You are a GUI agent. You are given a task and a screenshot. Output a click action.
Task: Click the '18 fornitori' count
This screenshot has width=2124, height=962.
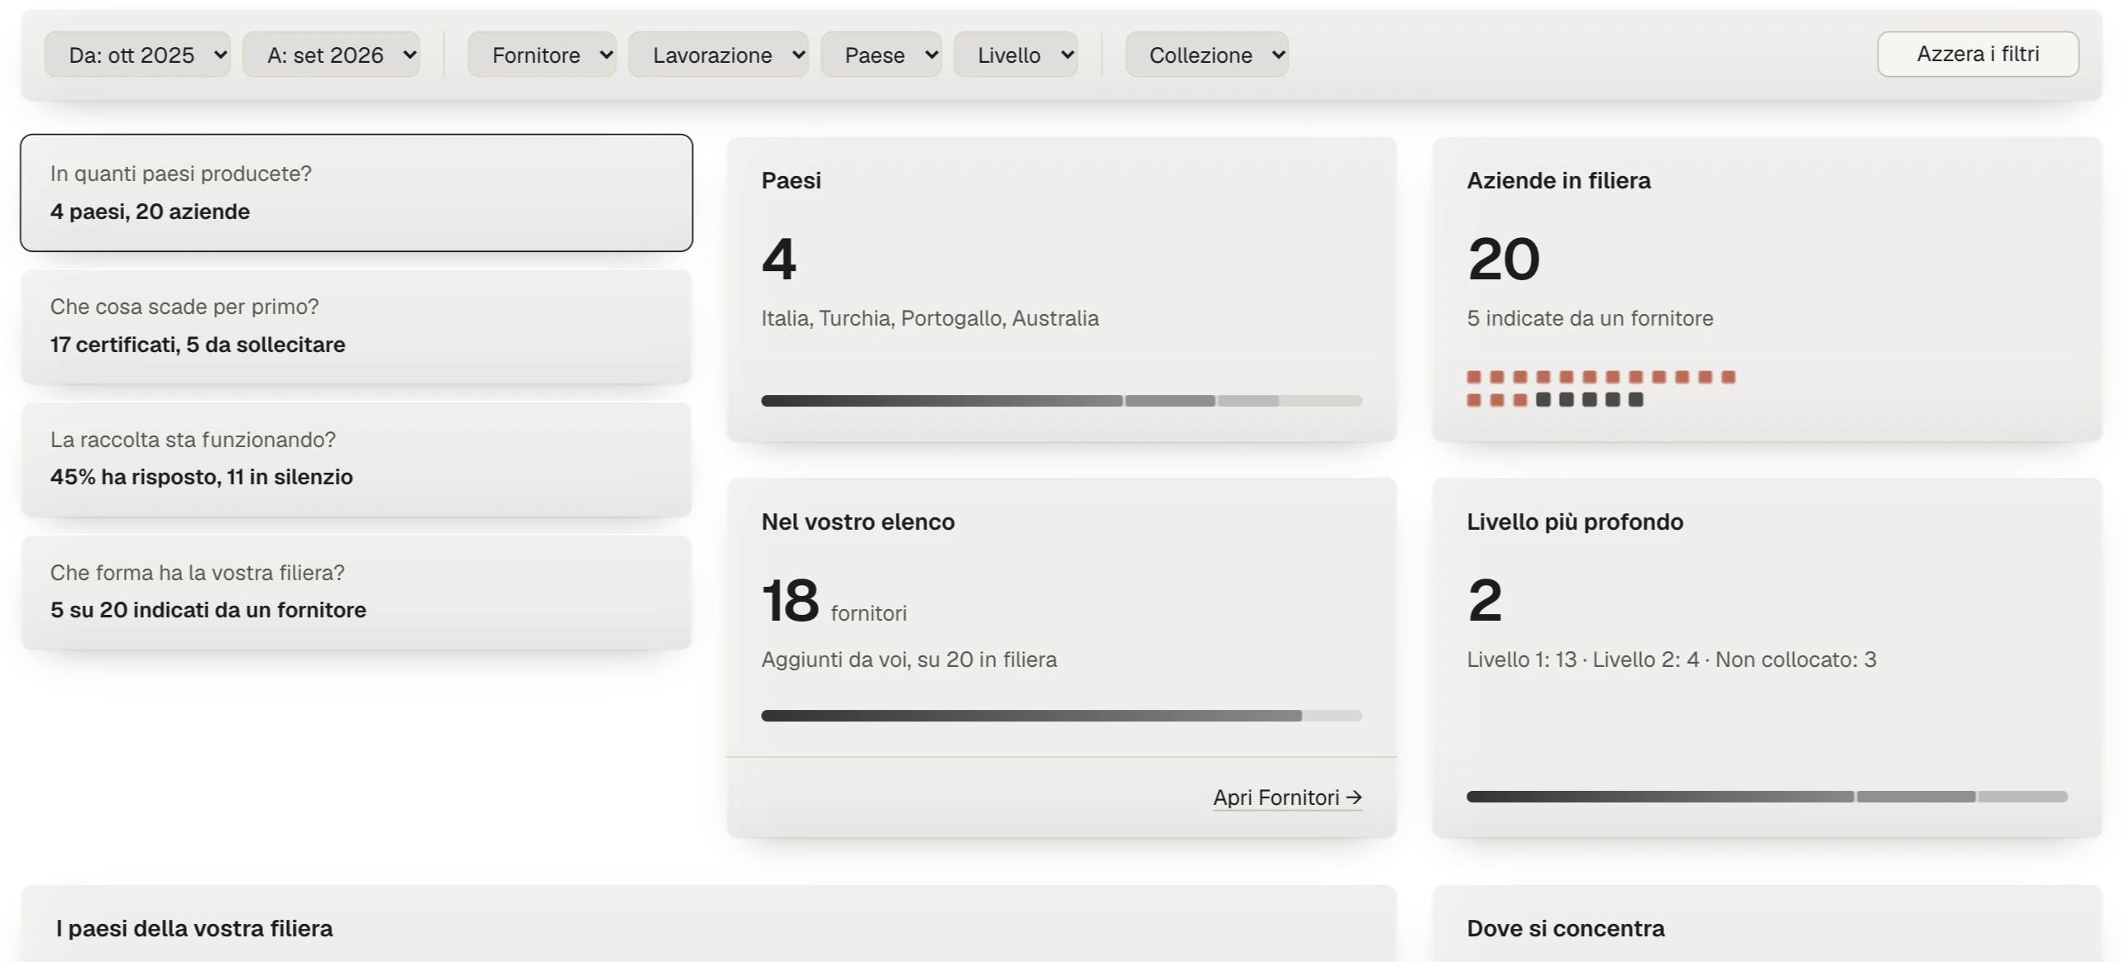tap(834, 601)
